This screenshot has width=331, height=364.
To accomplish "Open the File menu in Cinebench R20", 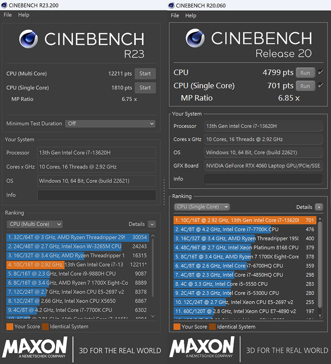I will pyautogui.click(x=175, y=16).
